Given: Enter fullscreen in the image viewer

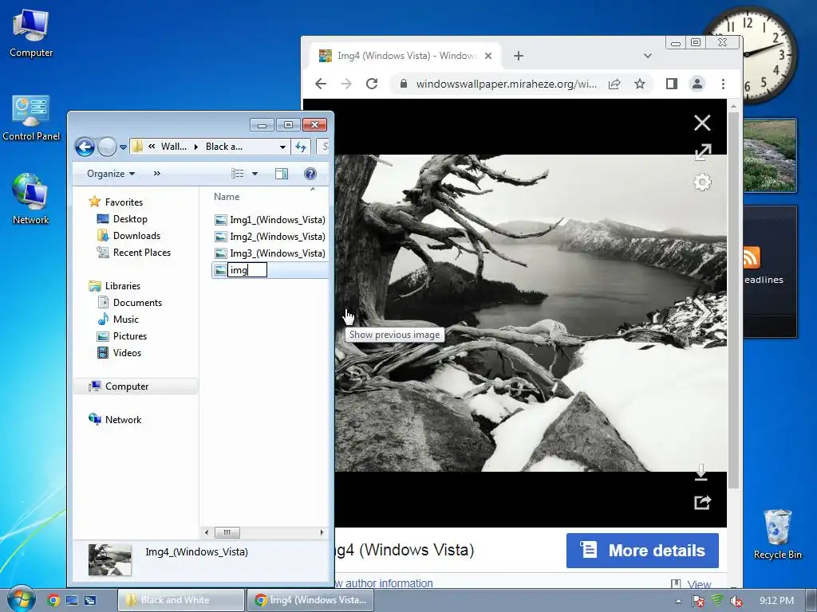Looking at the screenshot, I should [x=702, y=152].
